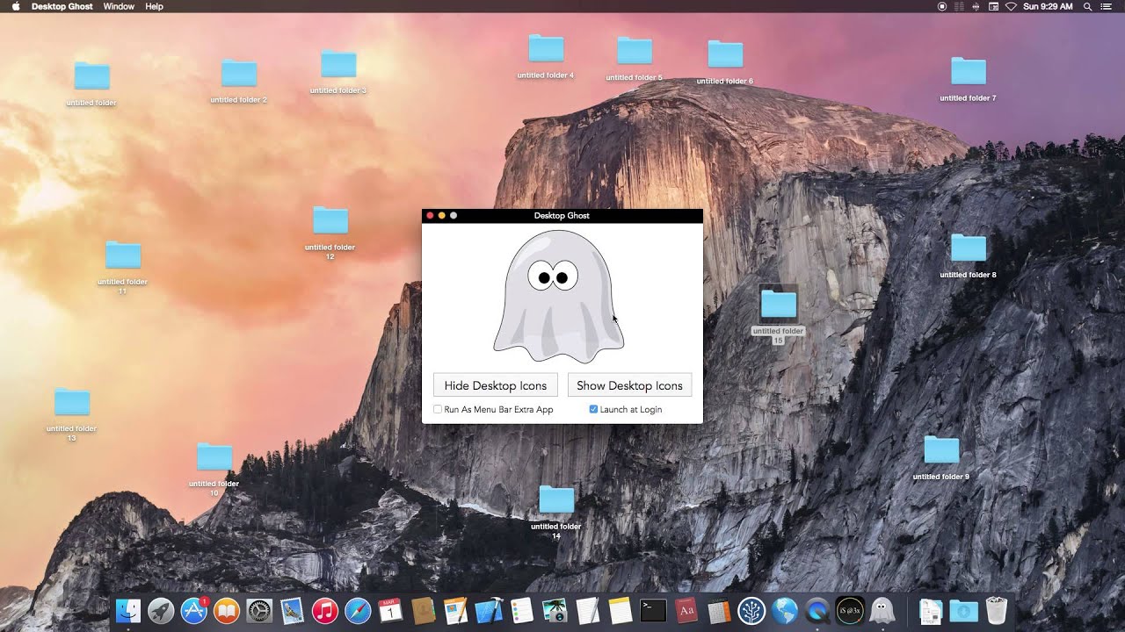Select 'untitled folder 7' on desktop
The height and width of the screenshot is (632, 1125).
coord(969,79)
